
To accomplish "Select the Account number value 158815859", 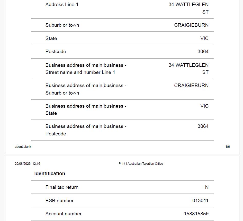I will click(x=196, y=214).
